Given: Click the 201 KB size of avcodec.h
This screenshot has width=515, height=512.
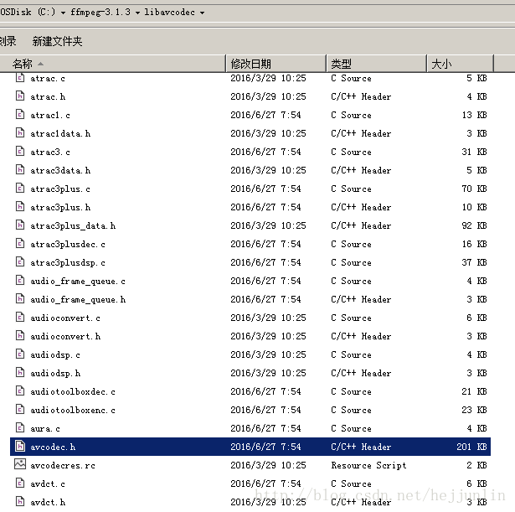Looking at the screenshot, I should pos(471,447).
